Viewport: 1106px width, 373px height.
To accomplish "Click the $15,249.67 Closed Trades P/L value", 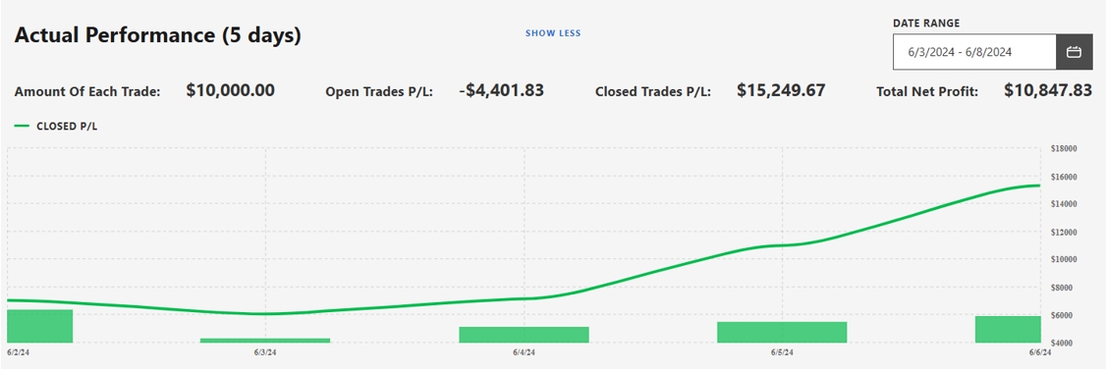I will click(781, 90).
